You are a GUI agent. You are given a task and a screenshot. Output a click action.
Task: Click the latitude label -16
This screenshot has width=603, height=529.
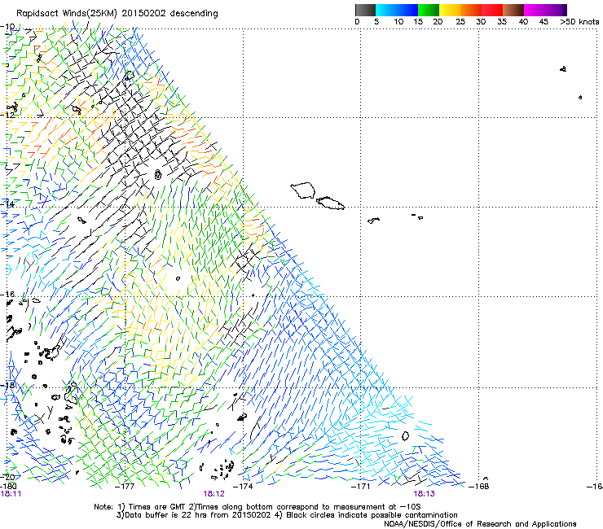pyautogui.click(x=7, y=295)
